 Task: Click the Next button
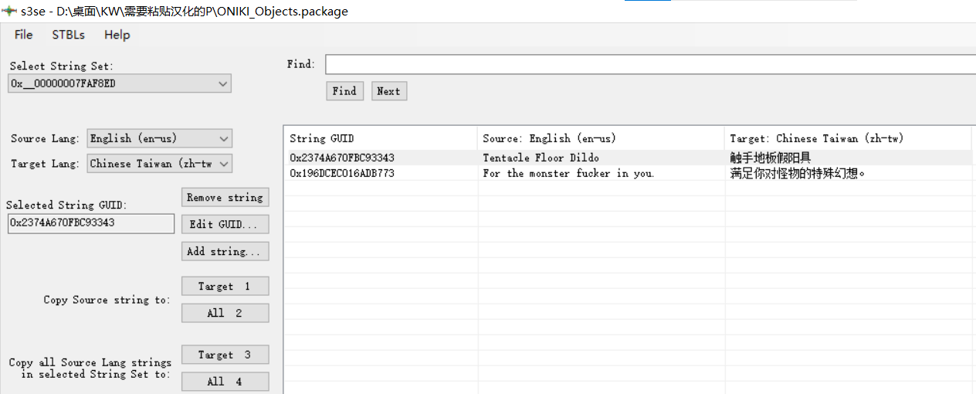[388, 91]
